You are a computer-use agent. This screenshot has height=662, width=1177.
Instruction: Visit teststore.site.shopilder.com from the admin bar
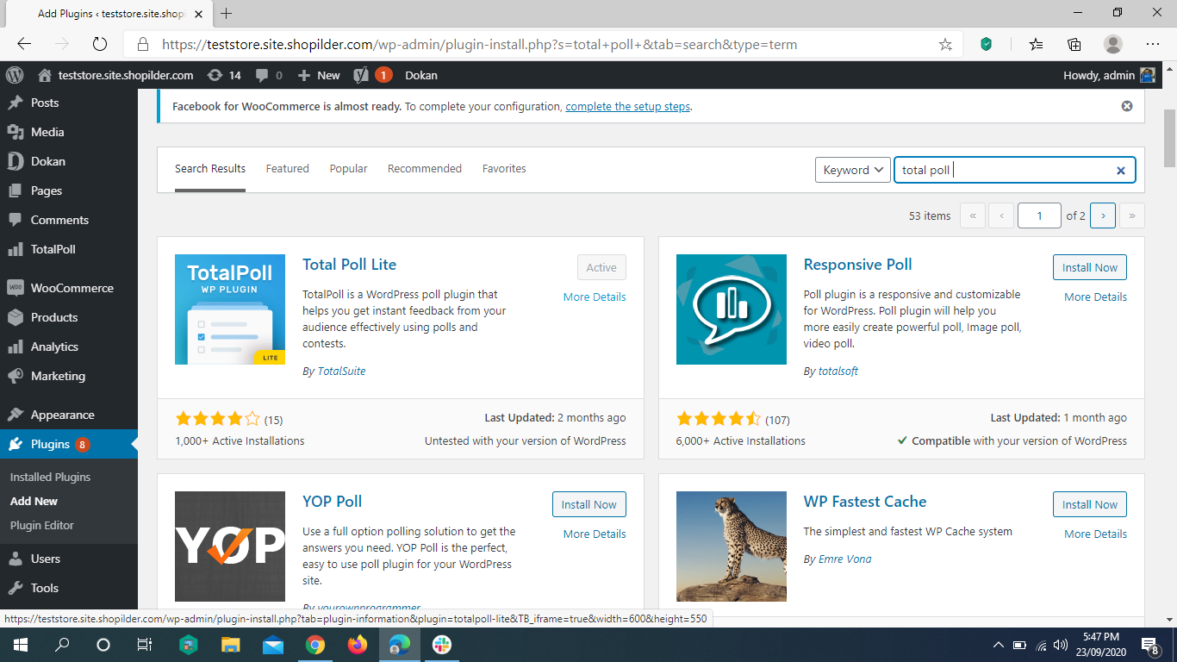coord(115,75)
